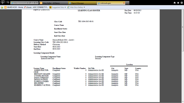Open Favorites with the star icon

(178, 3)
